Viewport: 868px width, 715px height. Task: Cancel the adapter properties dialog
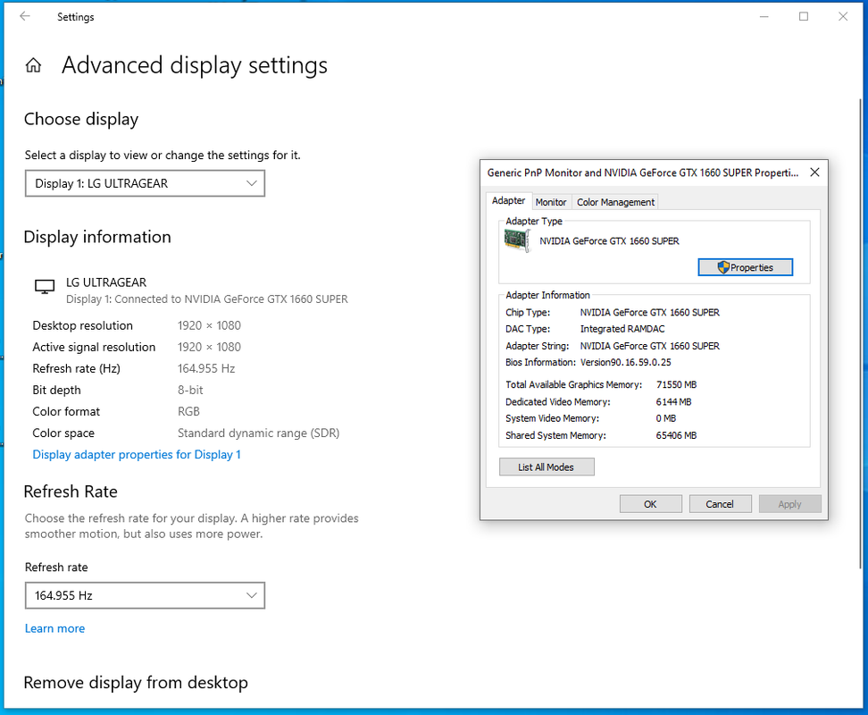720,504
